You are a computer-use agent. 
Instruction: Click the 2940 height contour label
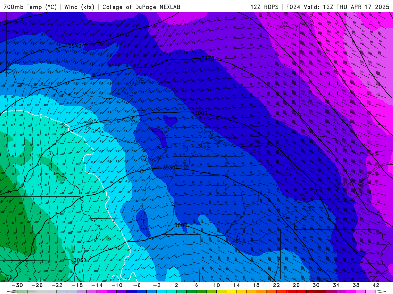click(75, 46)
